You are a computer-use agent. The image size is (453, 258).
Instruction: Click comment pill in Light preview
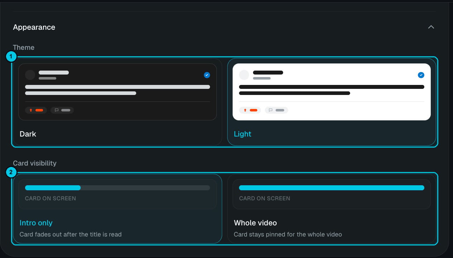coord(276,110)
